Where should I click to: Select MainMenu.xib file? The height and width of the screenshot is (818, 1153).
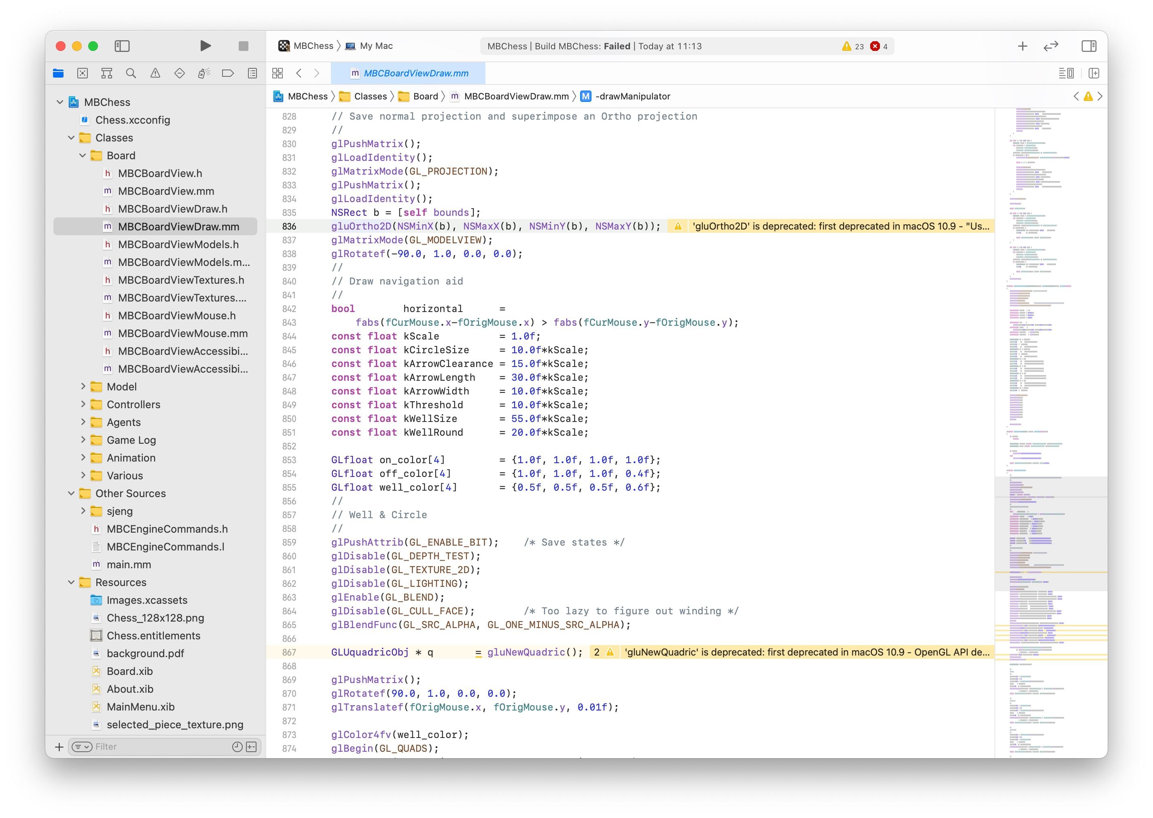click(x=155, y=707)
